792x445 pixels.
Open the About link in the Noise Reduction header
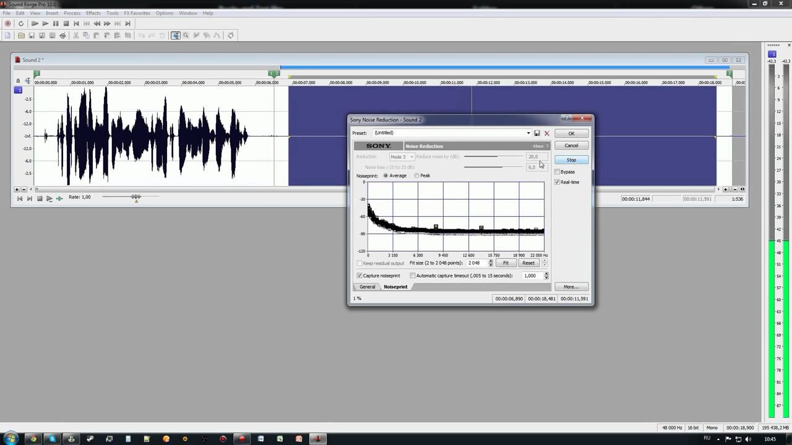coord(538,146)
